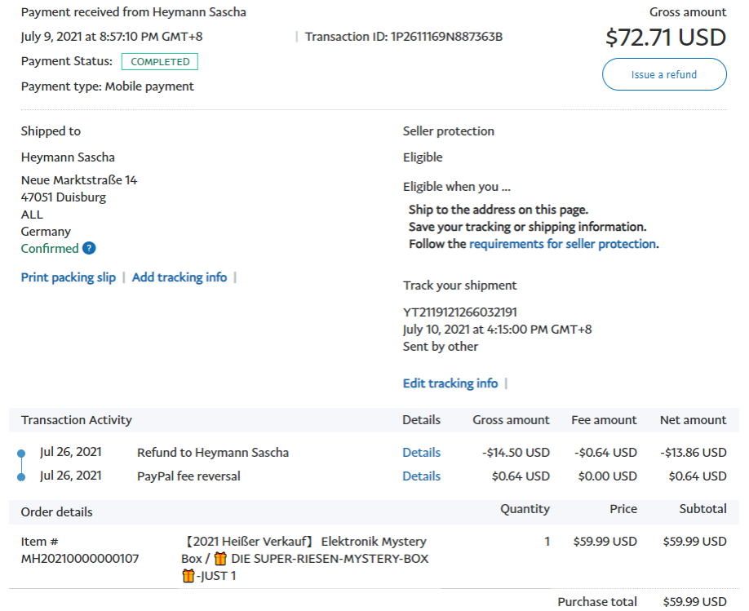Click the transaction ID 1P2611169N887363B
Image resolution: width=749 pixels, height=611 pixels.
tap(446, 37)
